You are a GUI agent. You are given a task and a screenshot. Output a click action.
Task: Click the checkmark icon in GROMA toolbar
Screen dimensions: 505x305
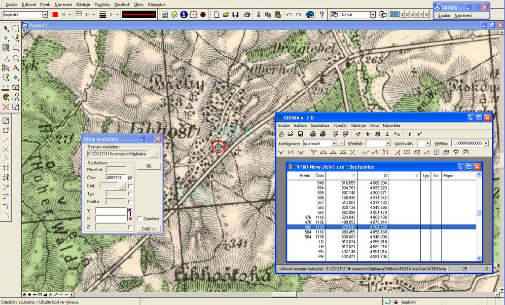[419, 134]
